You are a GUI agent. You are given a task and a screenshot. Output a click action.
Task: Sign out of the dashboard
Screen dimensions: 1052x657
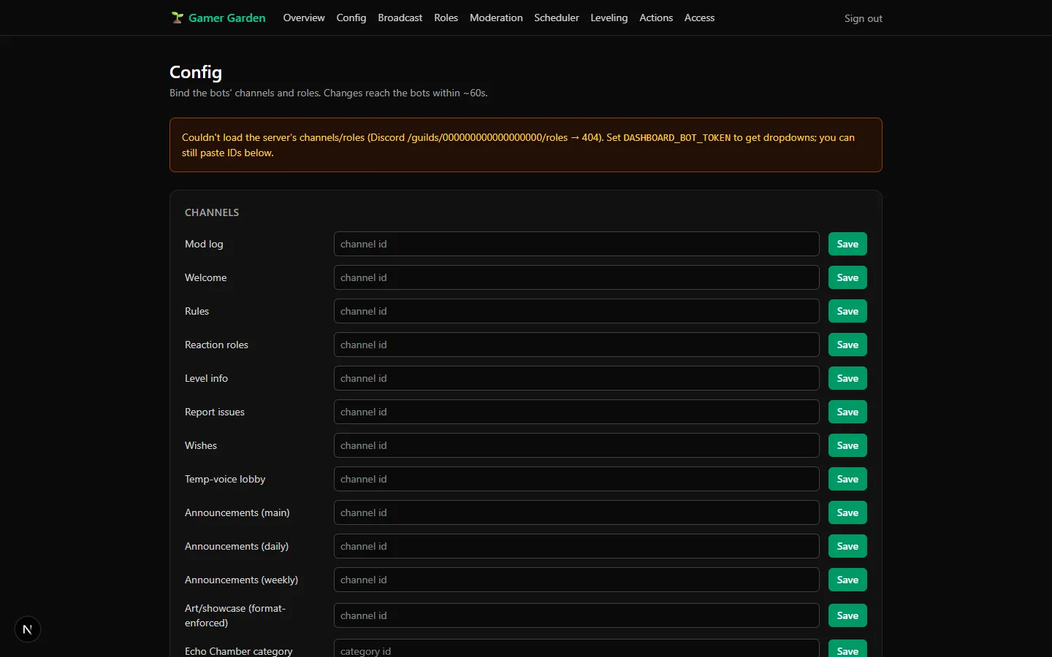[x=864, y=18]
